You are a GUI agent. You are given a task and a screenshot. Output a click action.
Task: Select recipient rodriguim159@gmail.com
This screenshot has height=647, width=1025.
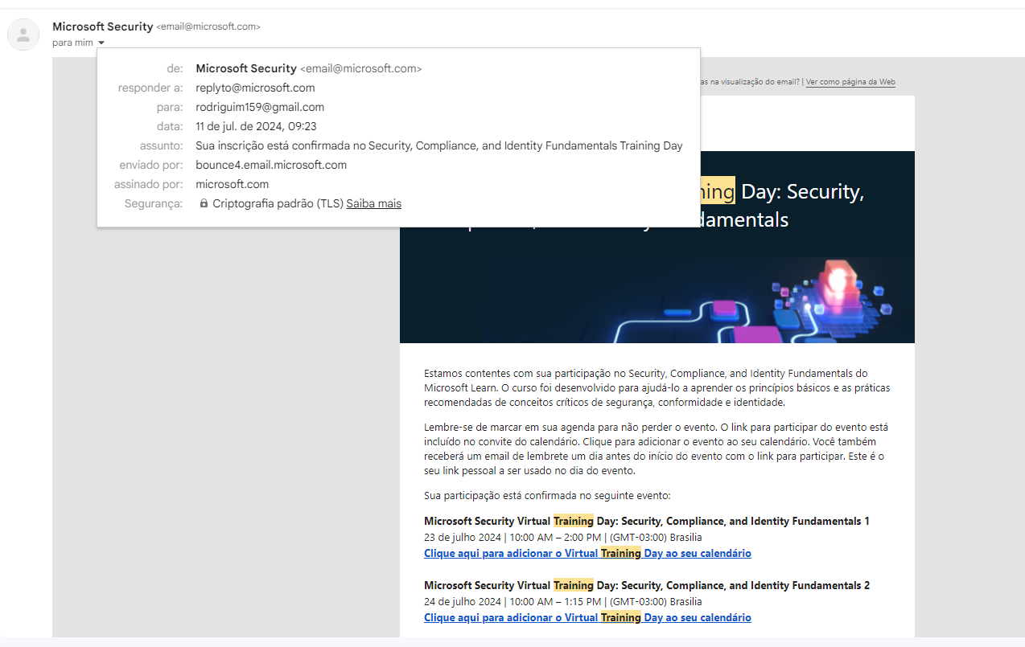coord(260,107)
